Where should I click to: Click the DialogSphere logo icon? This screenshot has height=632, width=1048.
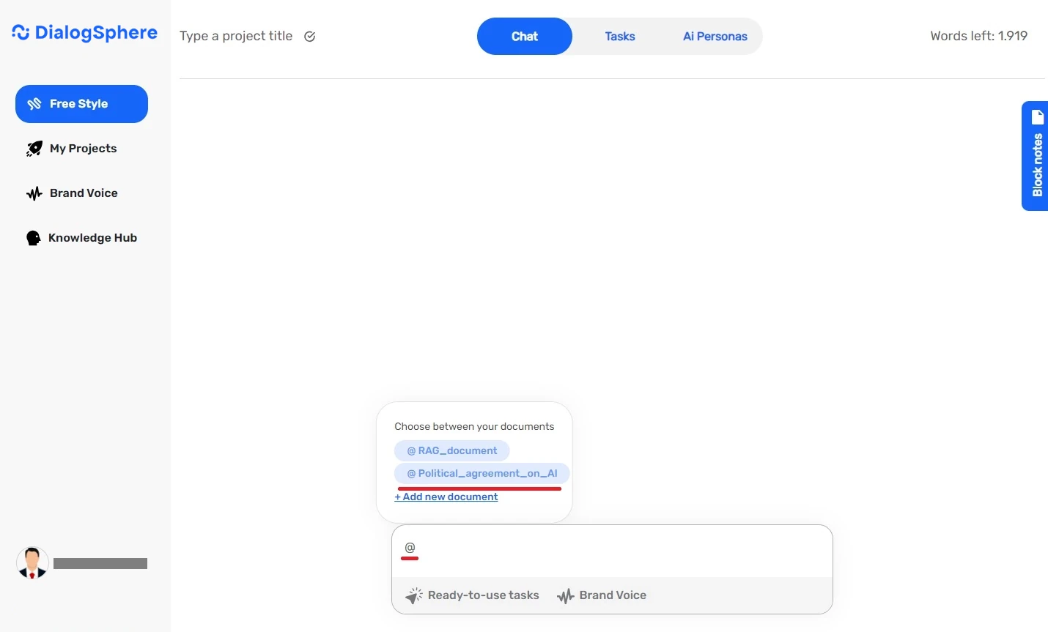[21, 32]
